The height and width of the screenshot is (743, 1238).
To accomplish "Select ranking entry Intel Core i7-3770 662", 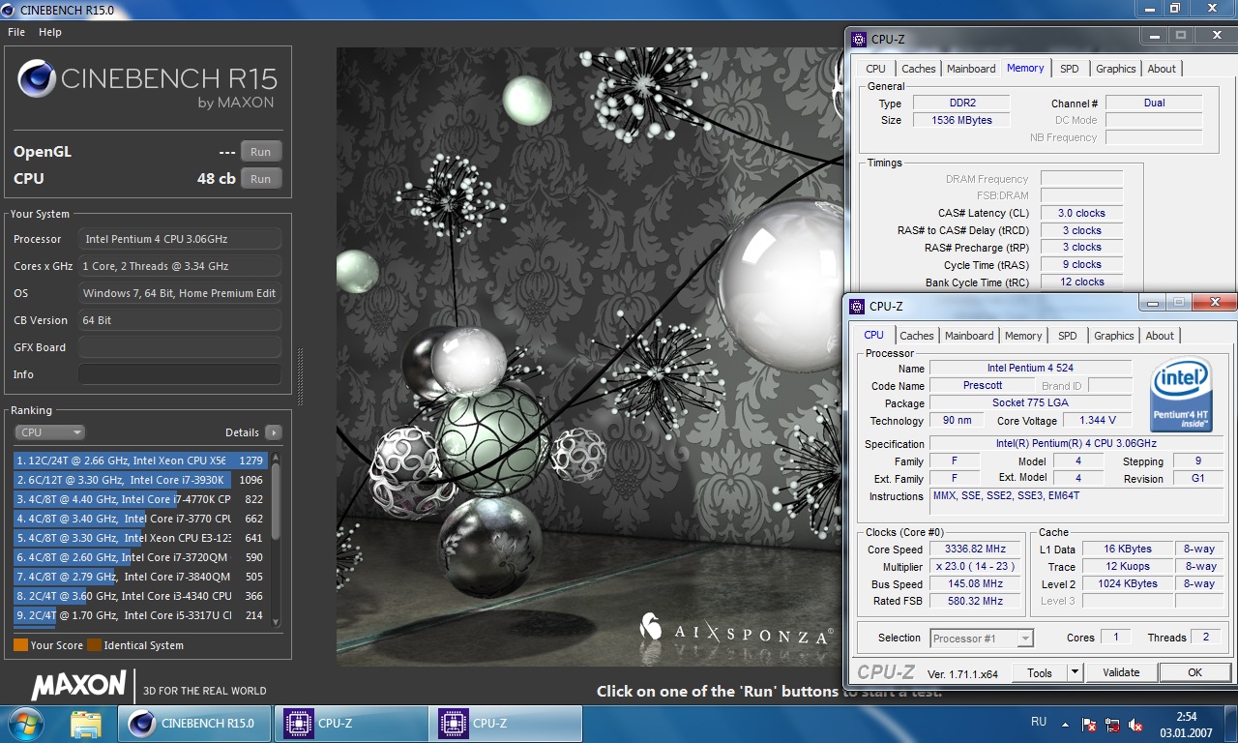I will (140, 519).
